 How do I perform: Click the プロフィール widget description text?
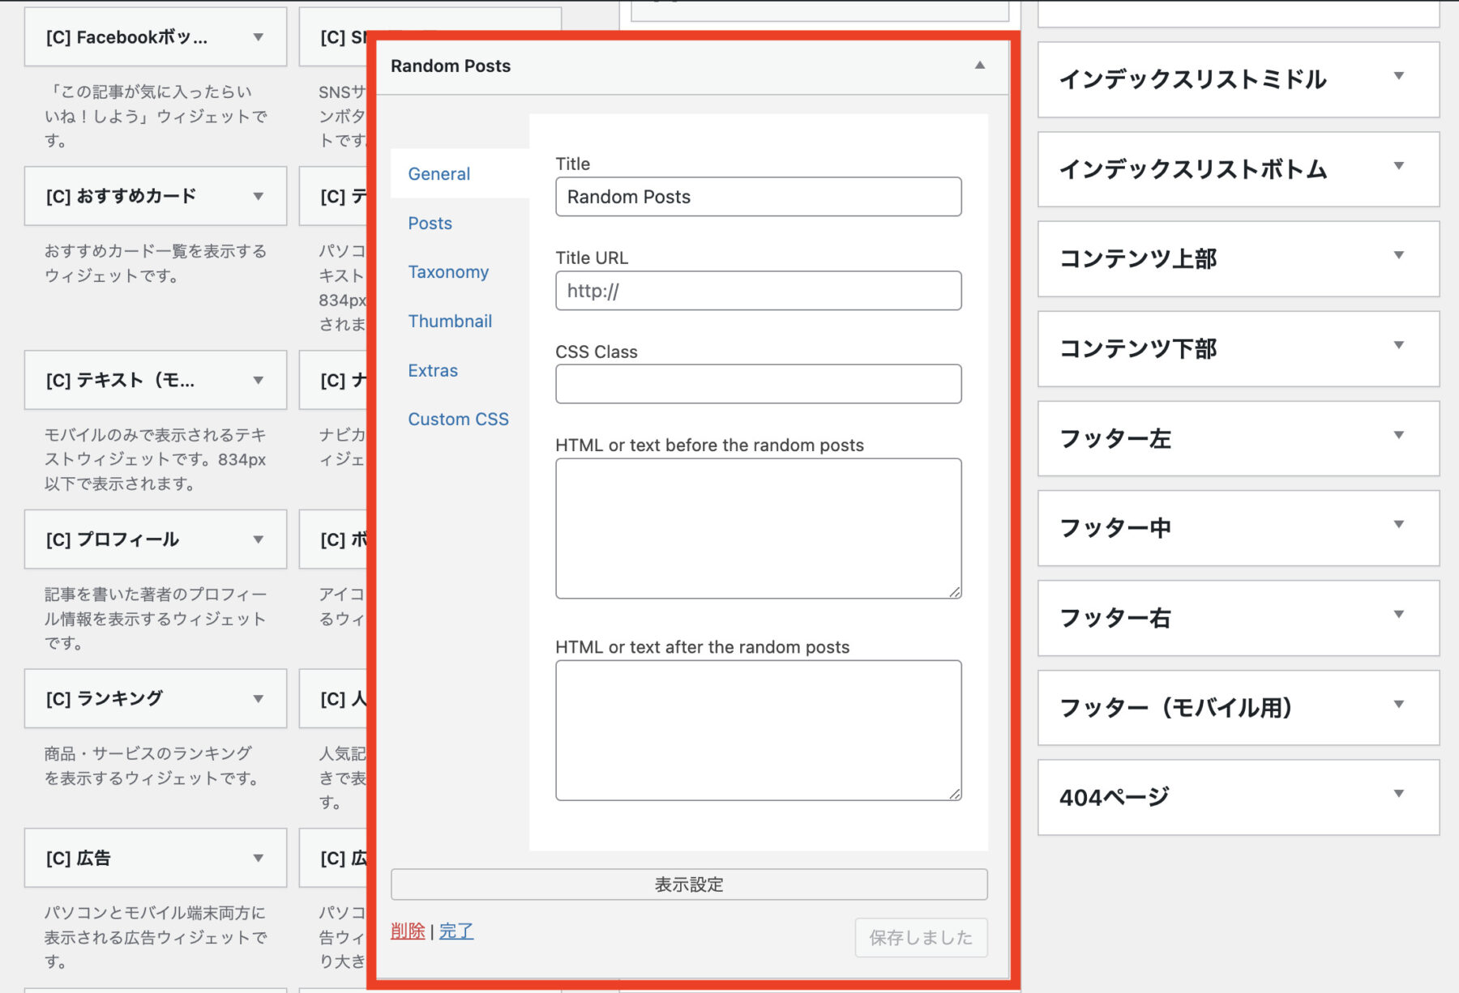pos(155,619)
